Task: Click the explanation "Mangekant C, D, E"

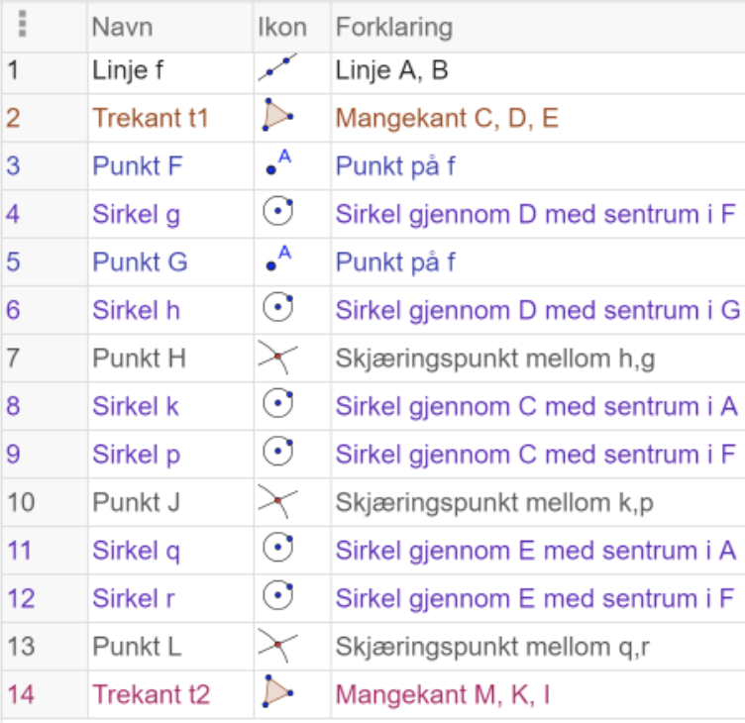Action: pos(447,119)
